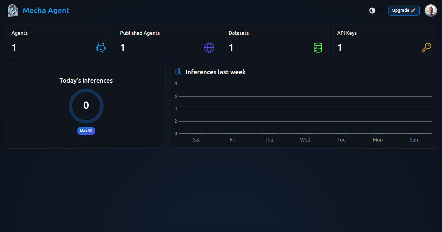
Task: Select the Datasets card heading
Action: click(239, 33)
